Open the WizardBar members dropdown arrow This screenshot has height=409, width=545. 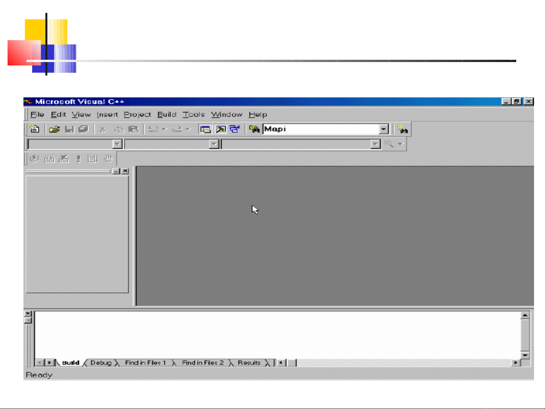tap(375, 144)
